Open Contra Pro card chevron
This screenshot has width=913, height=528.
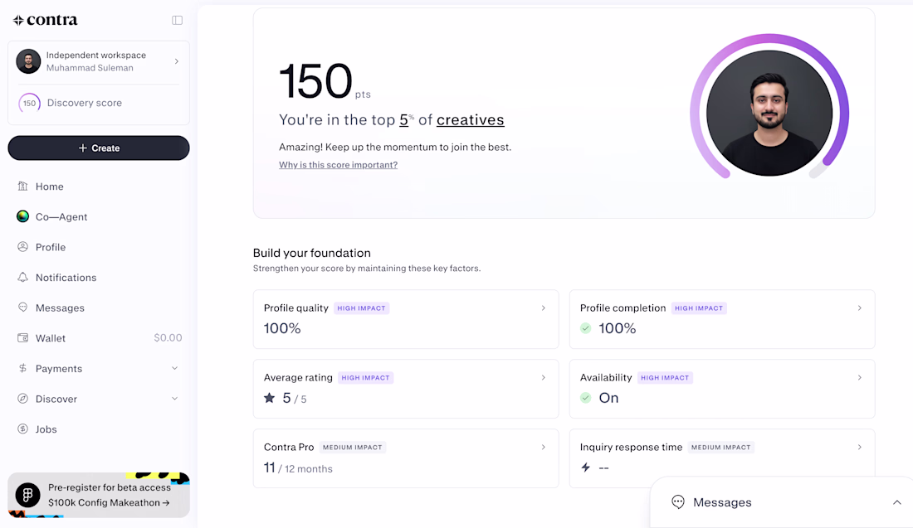544,447
